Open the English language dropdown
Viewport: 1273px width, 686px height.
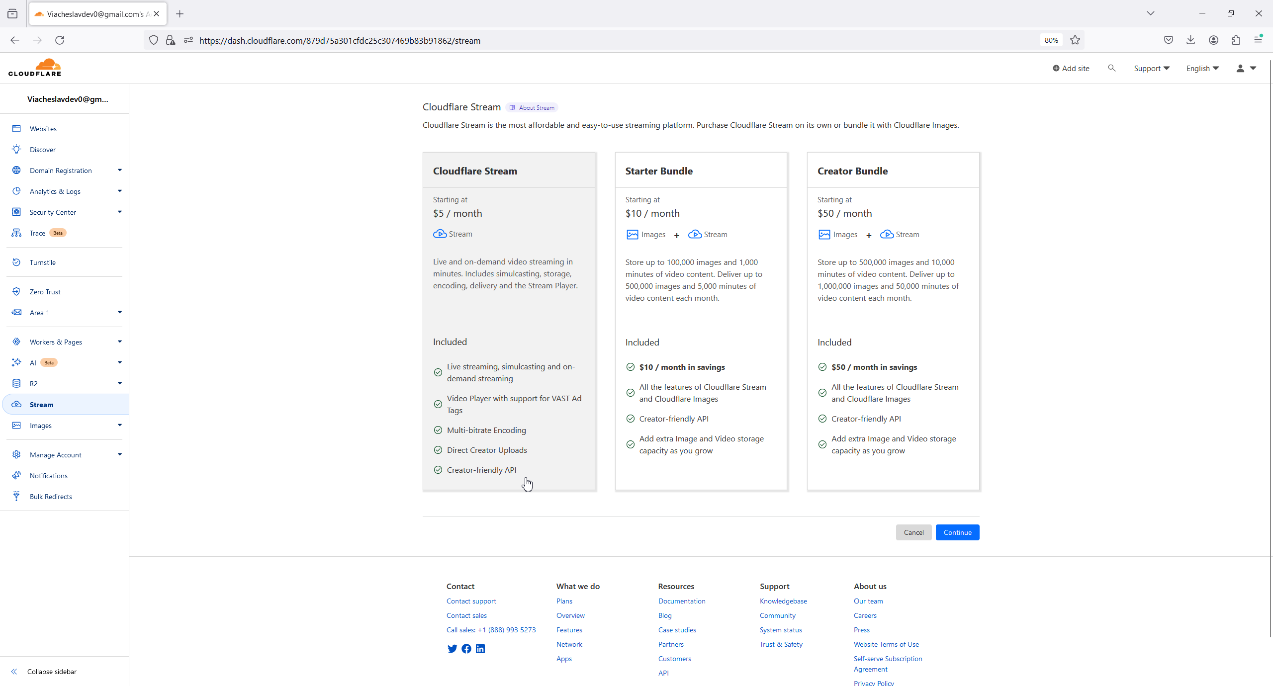pos(1202,69)
